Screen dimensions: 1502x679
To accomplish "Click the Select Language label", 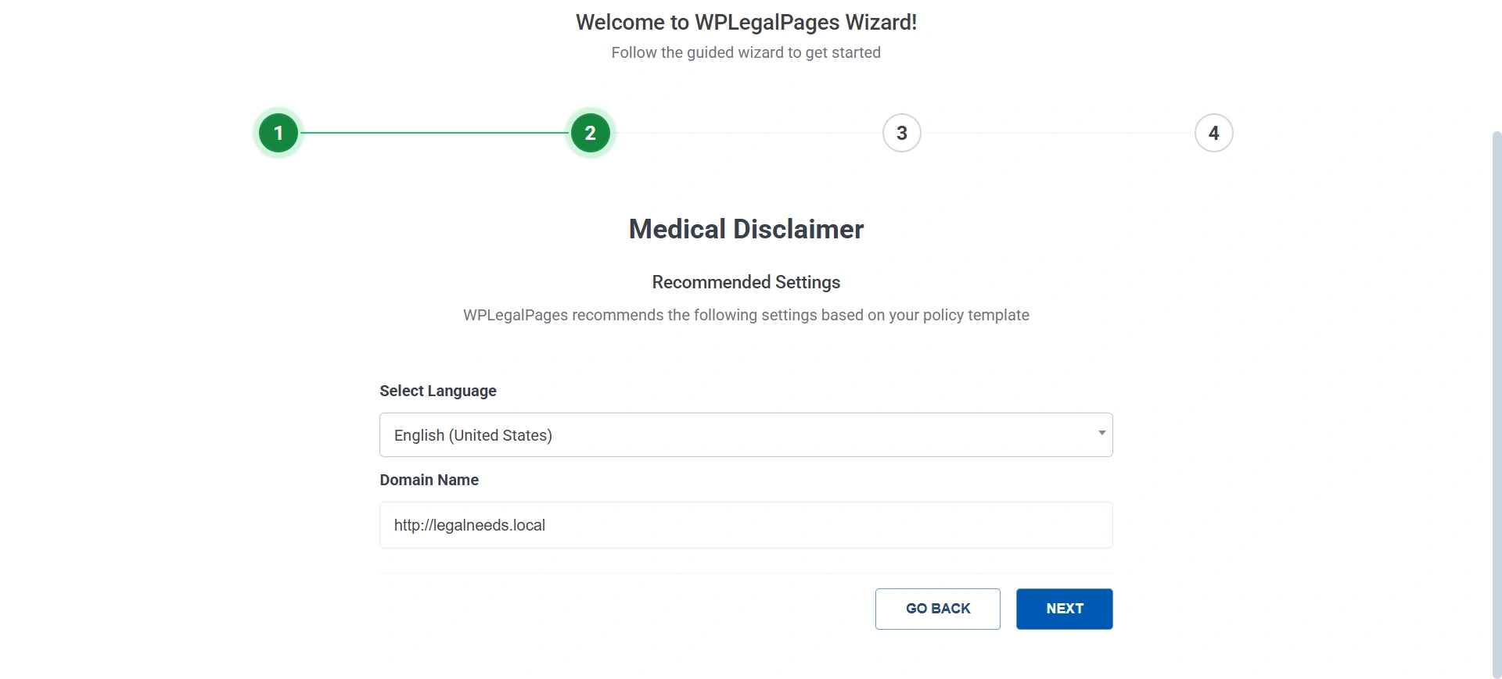I will [x=437, y=391].
